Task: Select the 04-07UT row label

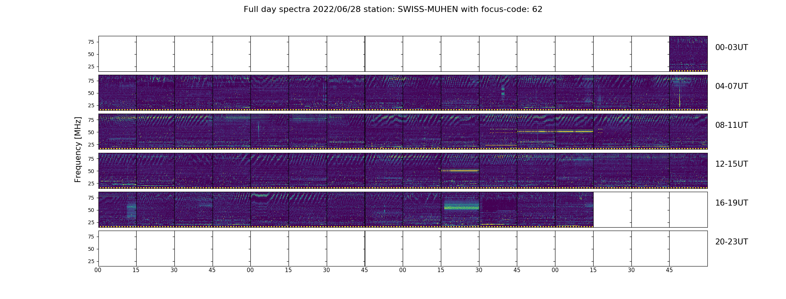Action: (731, 86)
